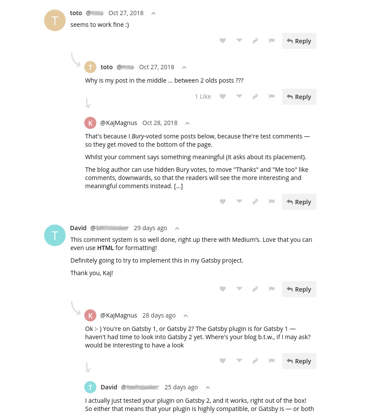Viewport: 382px width, 414px height.
Task: Flag KajMagnus's comment about Bury votes
Action: click(x=271, y=202)
